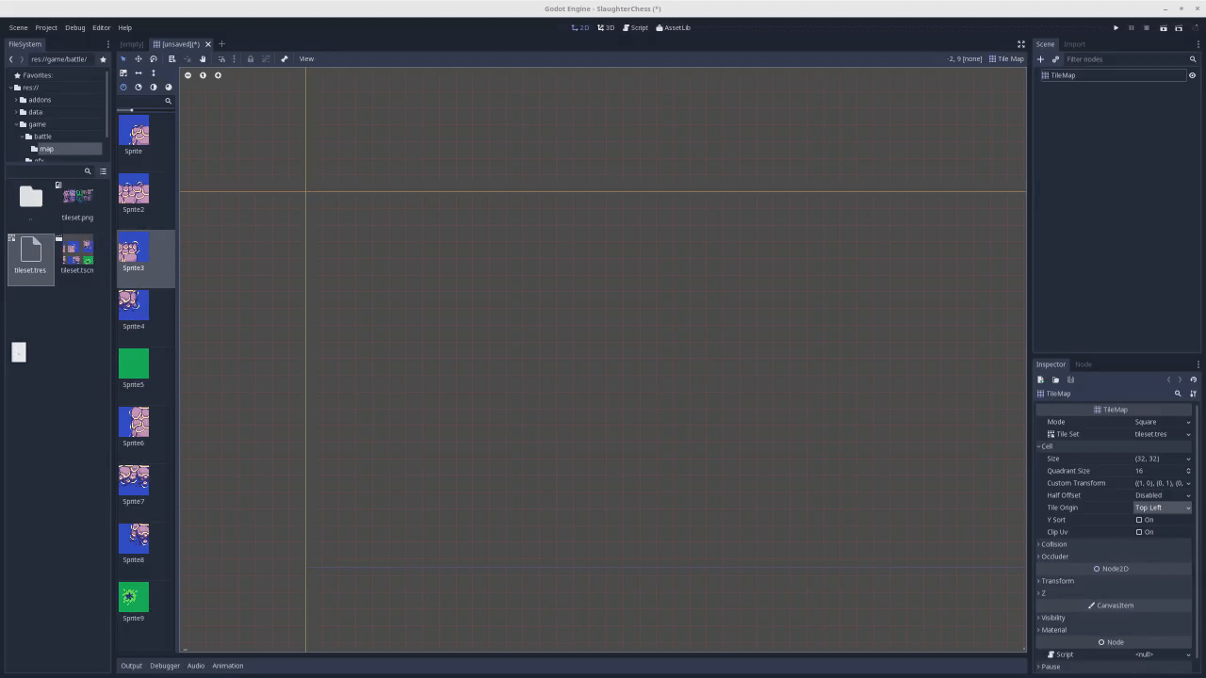Select the Pan Mode hand tool
This screenshot has height=678, width=1206.
[202, 58]
